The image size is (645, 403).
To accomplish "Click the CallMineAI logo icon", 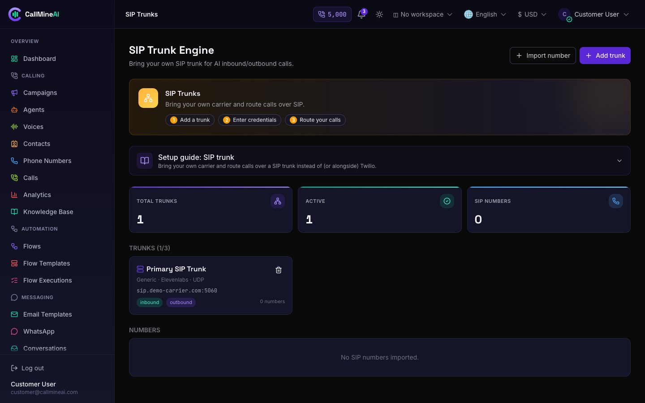I will click(15, 14).
